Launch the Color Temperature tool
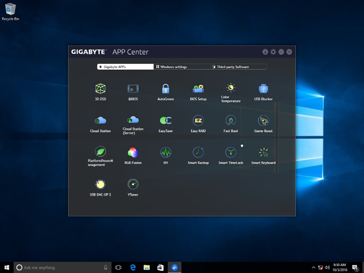This screenshot has height=273, width=364. point(230,89)
